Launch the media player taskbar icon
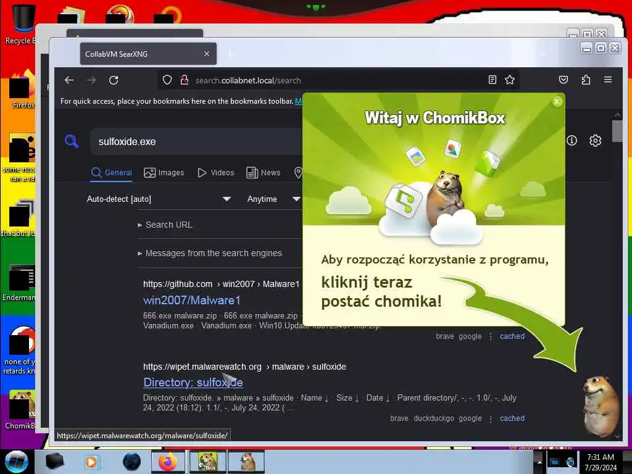This screenshot has width=632, height=474. point(91,462)
